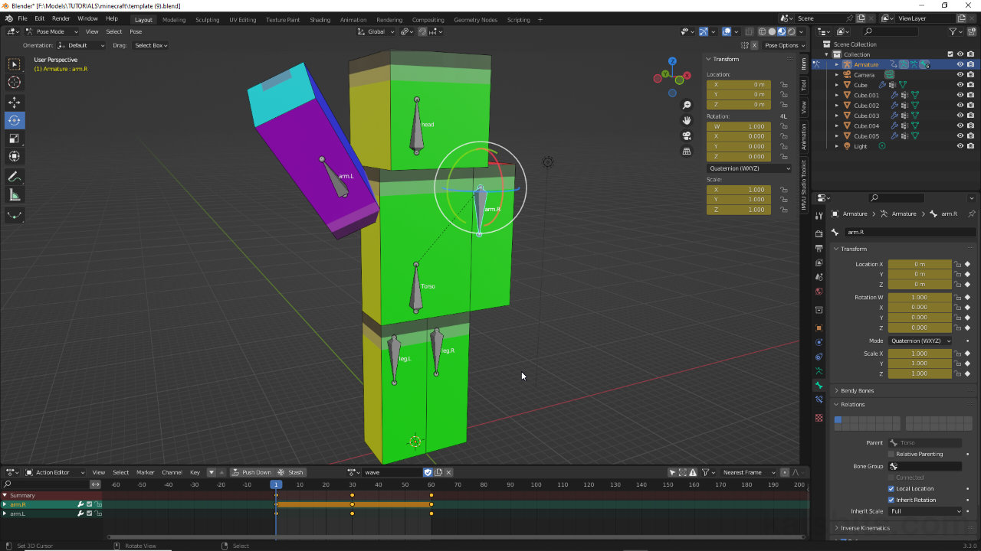Click the Push Down button

pyautogui.click(x=251, y=472)
